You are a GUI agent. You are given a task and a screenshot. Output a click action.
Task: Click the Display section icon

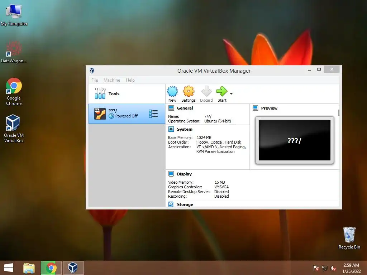(171, 174)
